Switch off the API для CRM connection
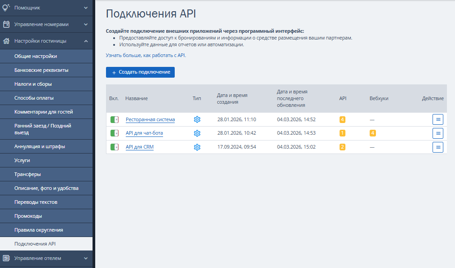This screenshot has height=268, width=455. [x=115, y=147]
